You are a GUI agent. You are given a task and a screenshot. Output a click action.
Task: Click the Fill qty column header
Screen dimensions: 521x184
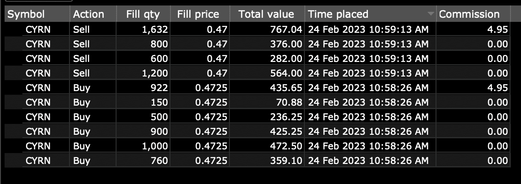pyautogui.click(x=143, y=14)
